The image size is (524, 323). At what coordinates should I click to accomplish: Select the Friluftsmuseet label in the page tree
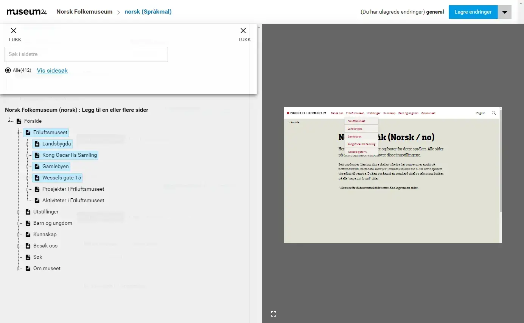[x=50, y=133]
